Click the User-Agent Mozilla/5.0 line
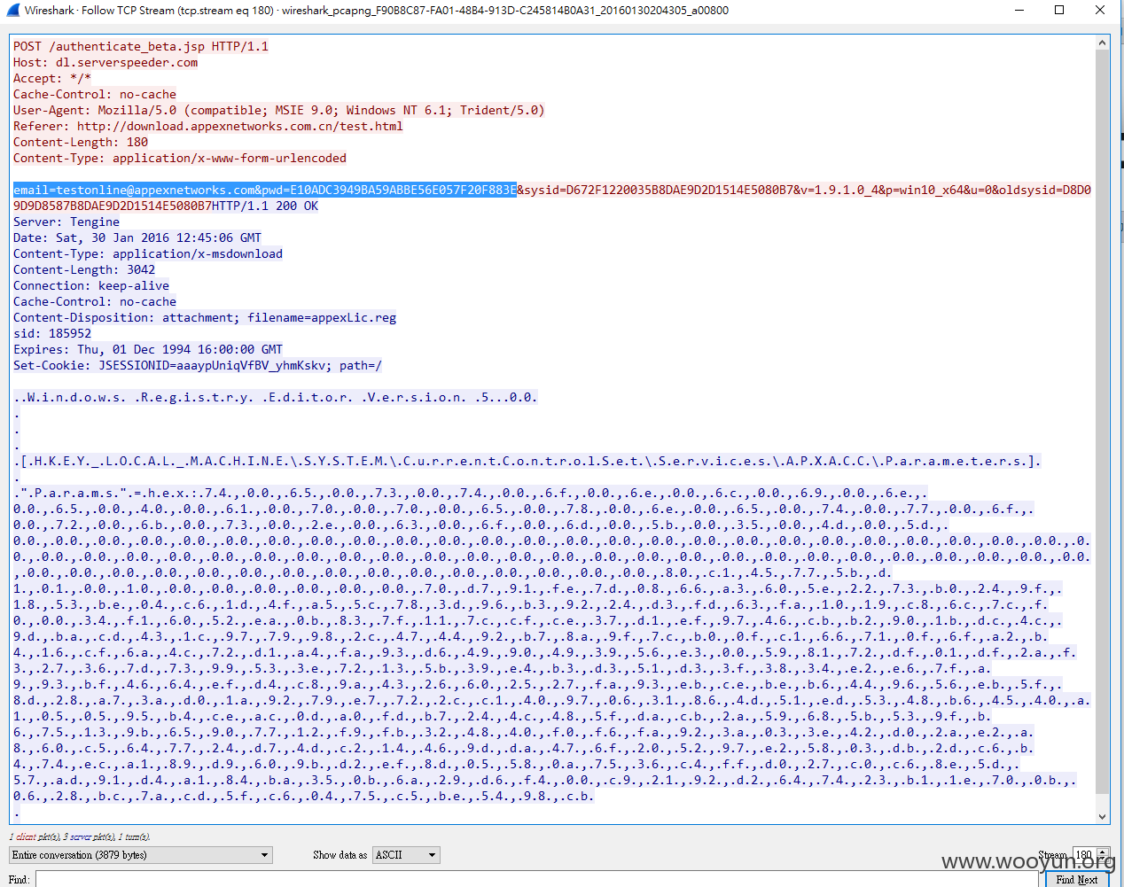The height and width of the screenshot is (887, 1124). pos(279,110)
